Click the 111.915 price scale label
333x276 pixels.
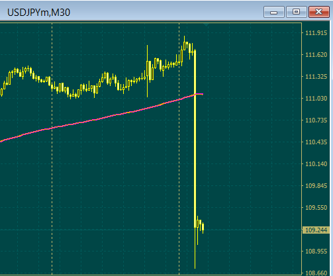click(x=316, y=33)
